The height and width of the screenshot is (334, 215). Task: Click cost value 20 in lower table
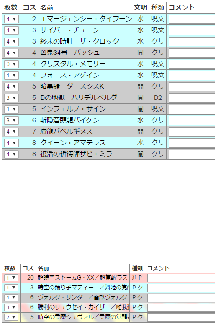pos(30,278)
